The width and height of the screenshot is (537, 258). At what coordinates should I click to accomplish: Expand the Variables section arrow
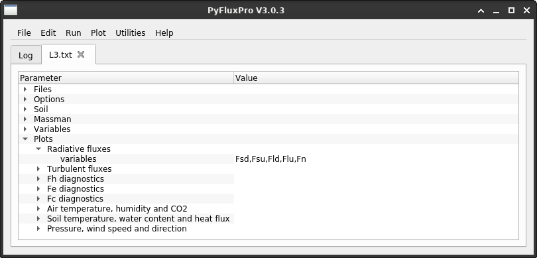coord(25,129)
